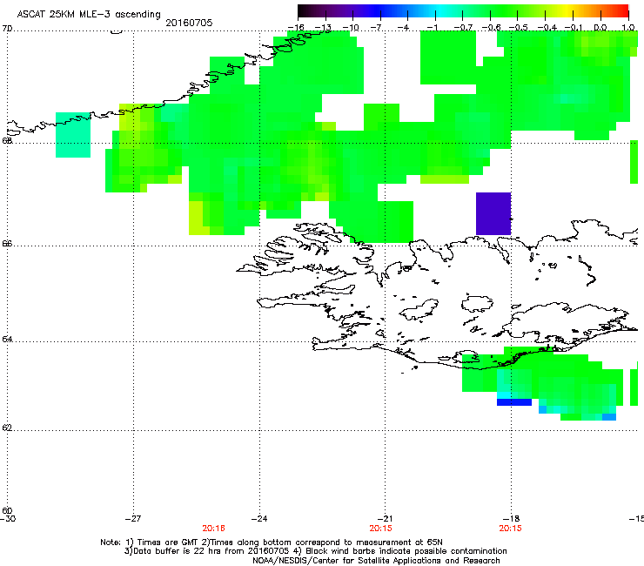The height and width of the screenshot is (566, 644).
Task: Click the '-0.7' color scale label
Action: [x=463, y=28]
